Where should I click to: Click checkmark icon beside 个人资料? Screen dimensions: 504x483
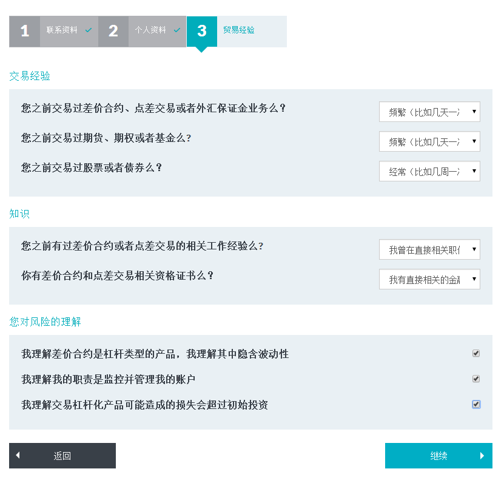coord(177,30)
